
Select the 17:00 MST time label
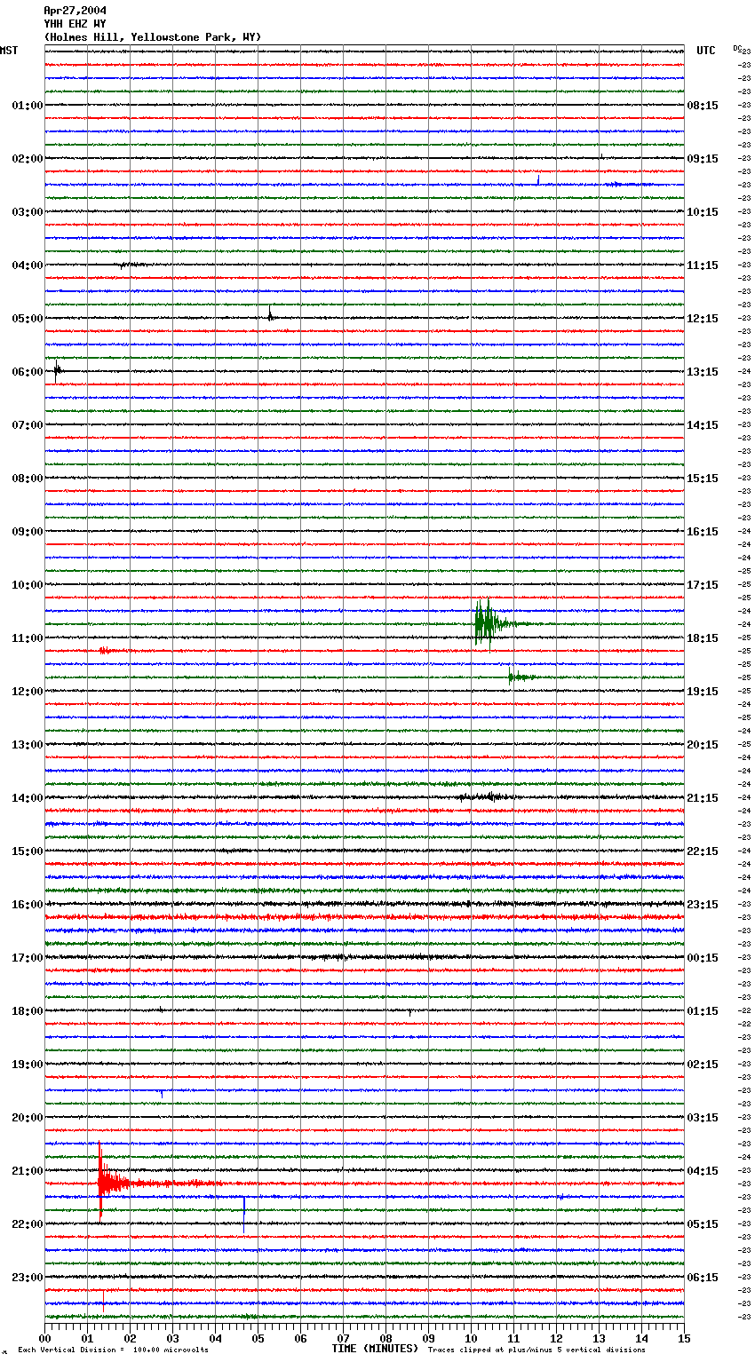click(x=28, y=958)
